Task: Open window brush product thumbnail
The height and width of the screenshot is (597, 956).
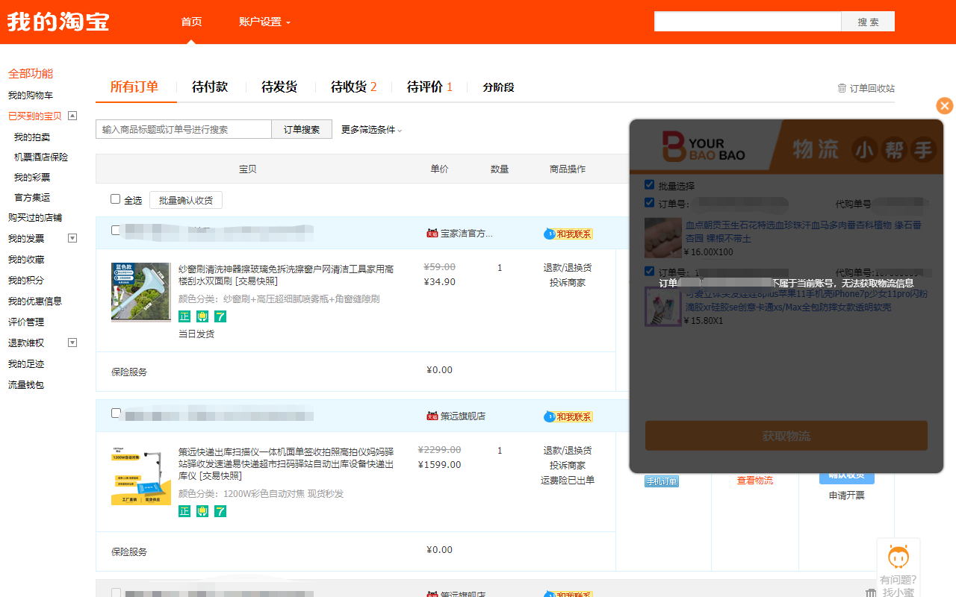Action: 140,293
